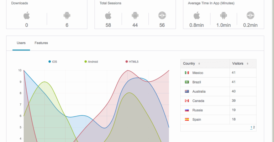Click the Android icon under Downloads

67,15
